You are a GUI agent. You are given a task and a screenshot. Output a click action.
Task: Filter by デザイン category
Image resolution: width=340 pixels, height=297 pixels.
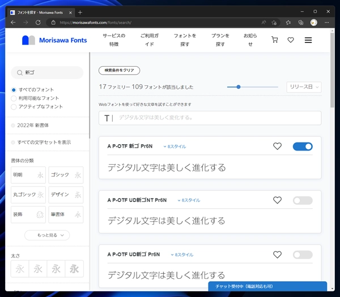tap(66, 195)
